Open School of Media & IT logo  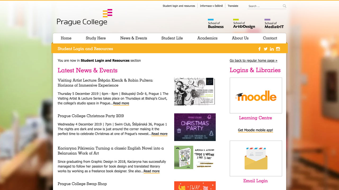(x=274, y=24)
